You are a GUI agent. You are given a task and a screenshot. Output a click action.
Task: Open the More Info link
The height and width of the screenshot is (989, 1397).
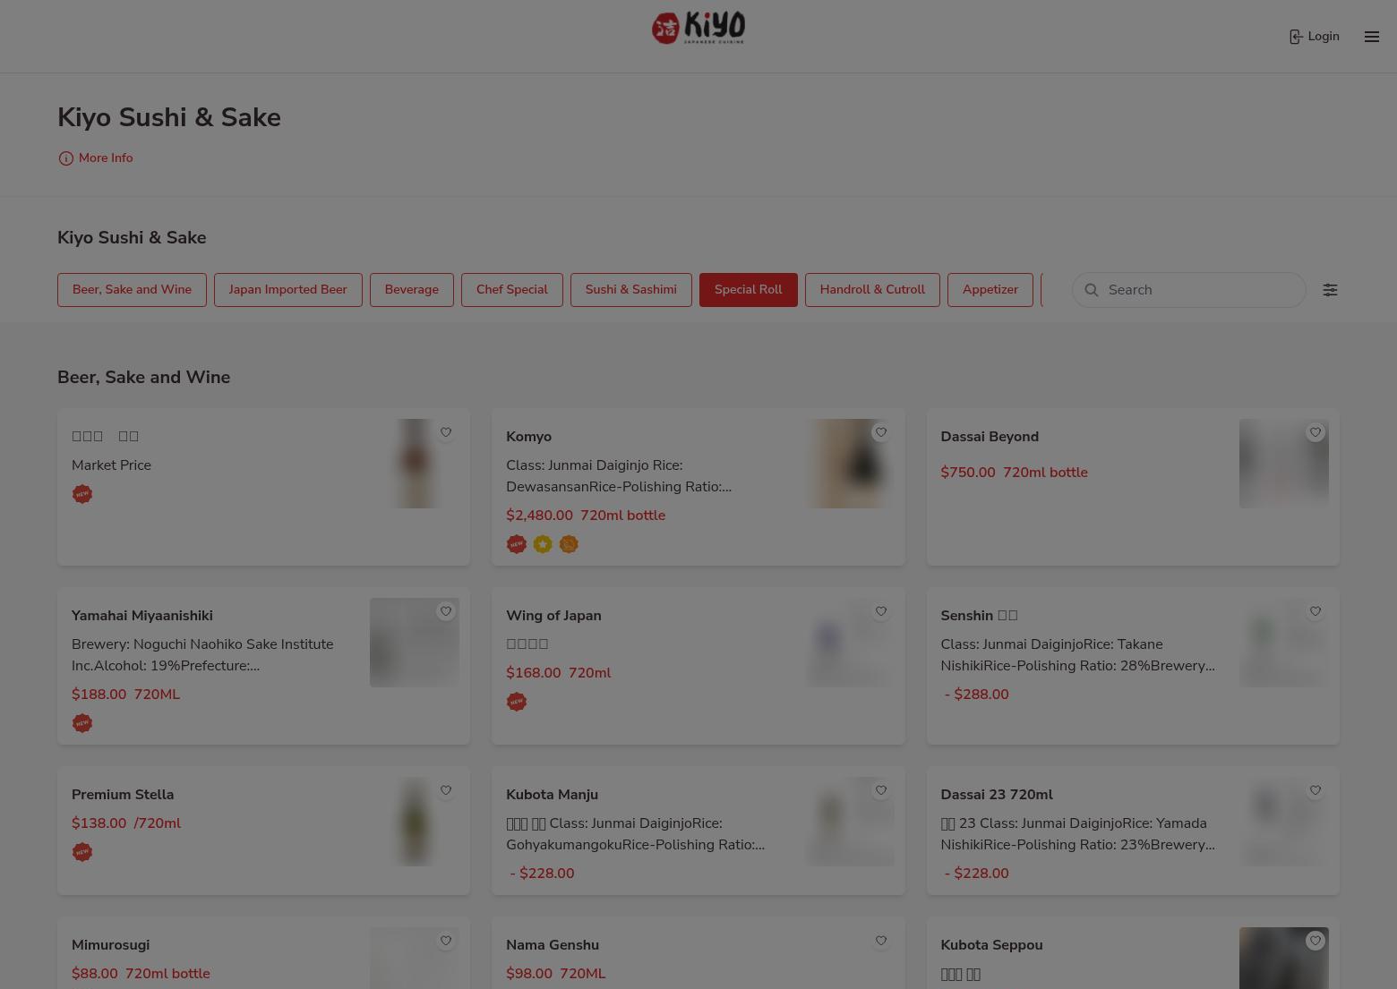point(106,158)
